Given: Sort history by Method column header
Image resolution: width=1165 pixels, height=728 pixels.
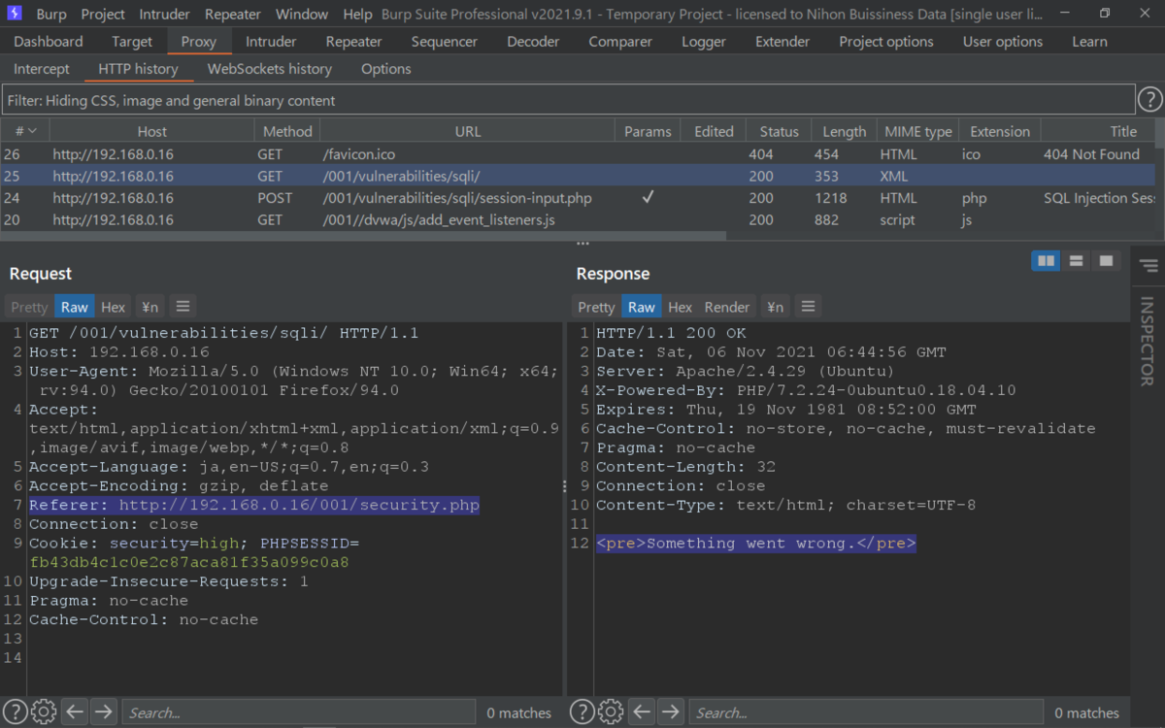Looking at the screenshot, I should [x=287, y=131].
